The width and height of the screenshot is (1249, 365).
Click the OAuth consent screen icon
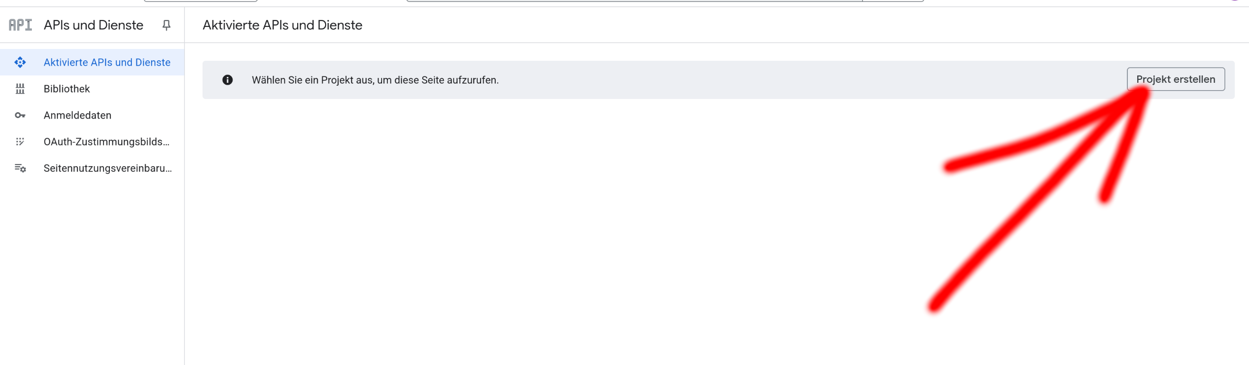20,142
